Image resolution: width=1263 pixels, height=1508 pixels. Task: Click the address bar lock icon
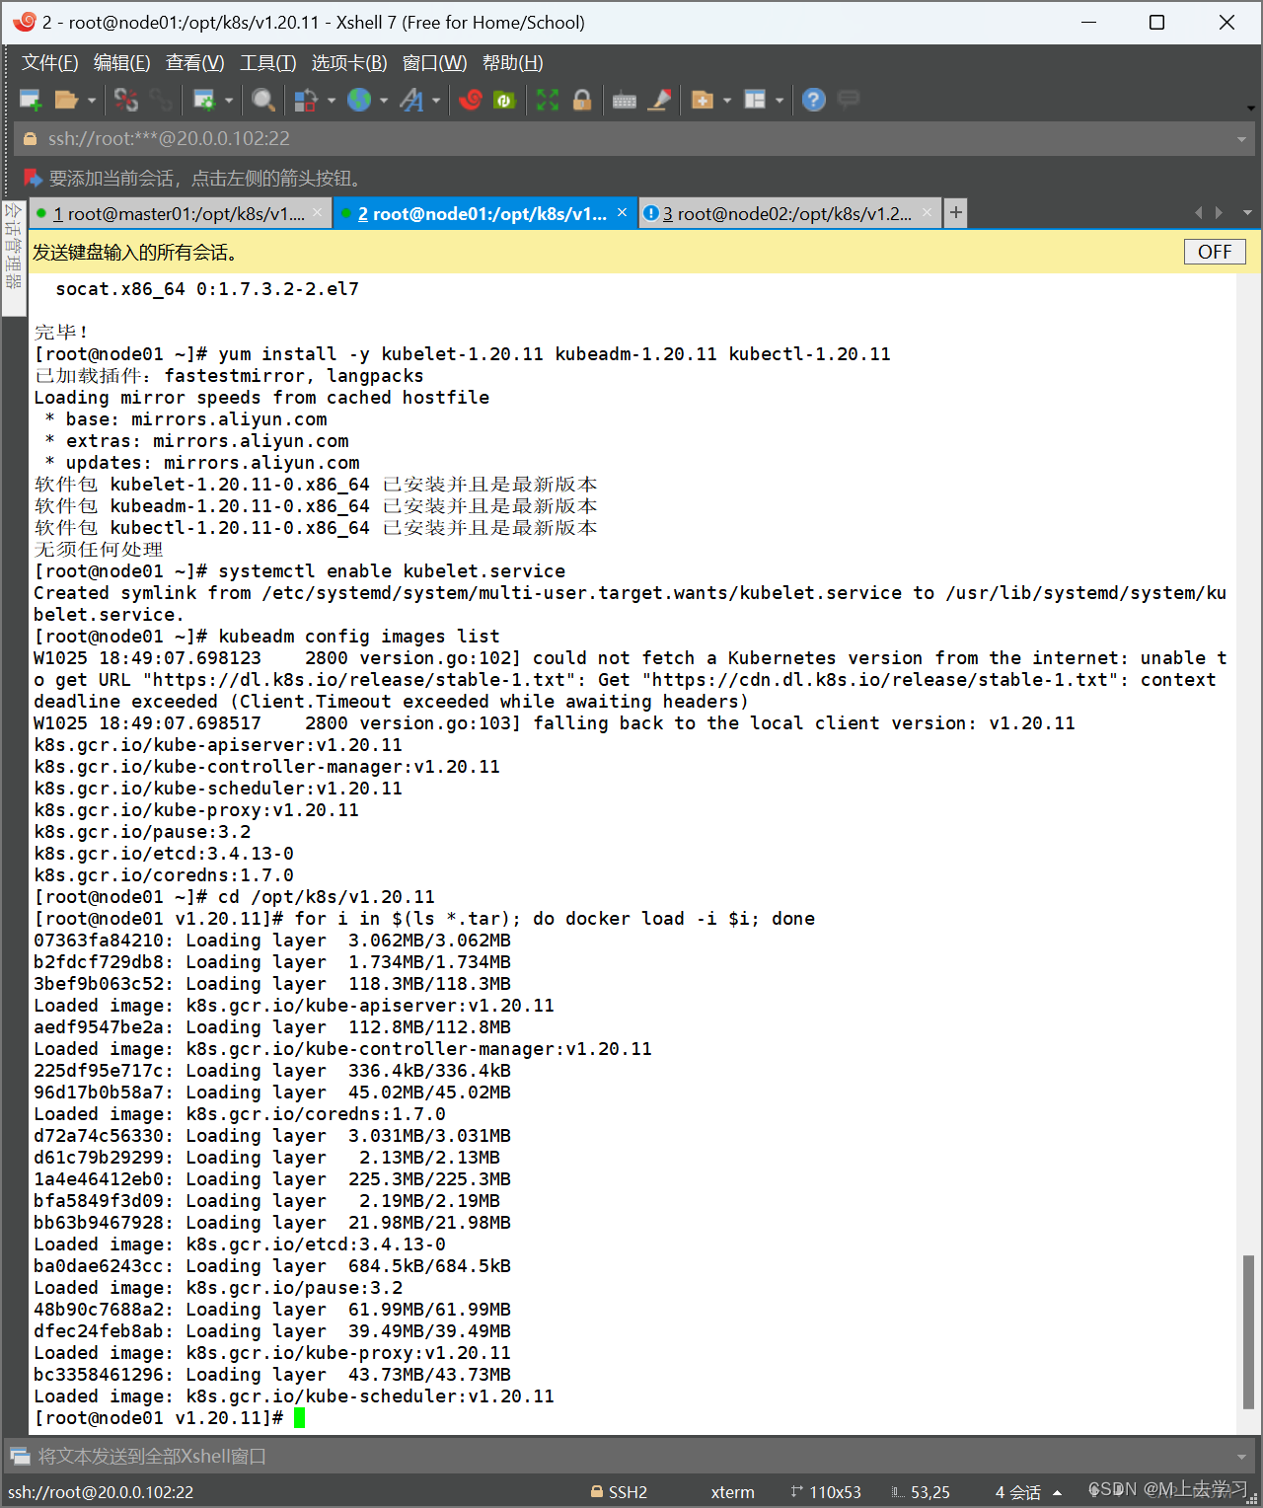coord(30,139)
